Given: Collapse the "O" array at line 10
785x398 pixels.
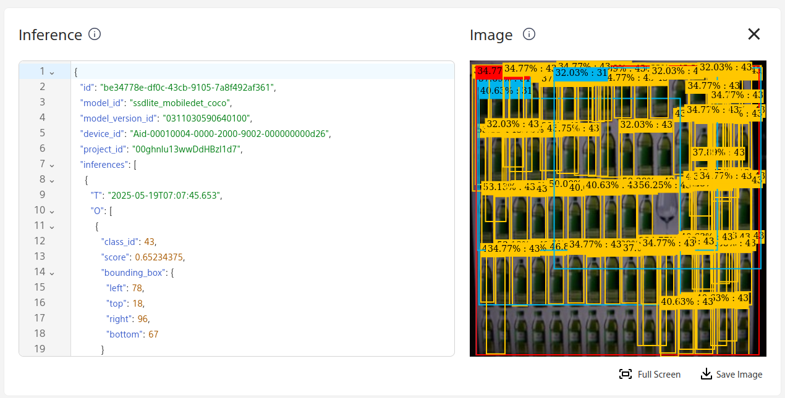Looking at the screenshot, I should [52, 210].
